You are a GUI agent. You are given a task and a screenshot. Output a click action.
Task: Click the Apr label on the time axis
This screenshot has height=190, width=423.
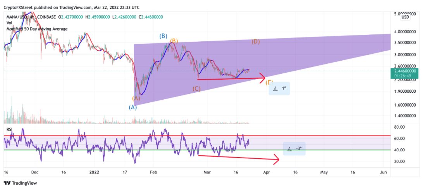point(266,171)
